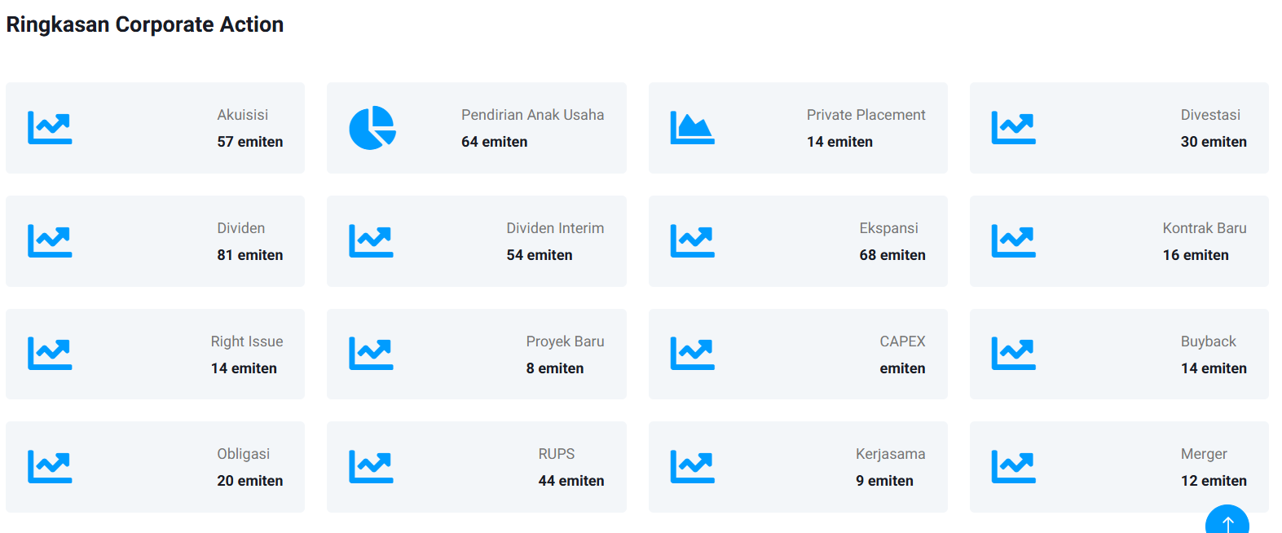Viewport: 1282px width, 533px height.
Task: Open the Ekspansi label
Action: pyautogui.click(x=888, y=228)
